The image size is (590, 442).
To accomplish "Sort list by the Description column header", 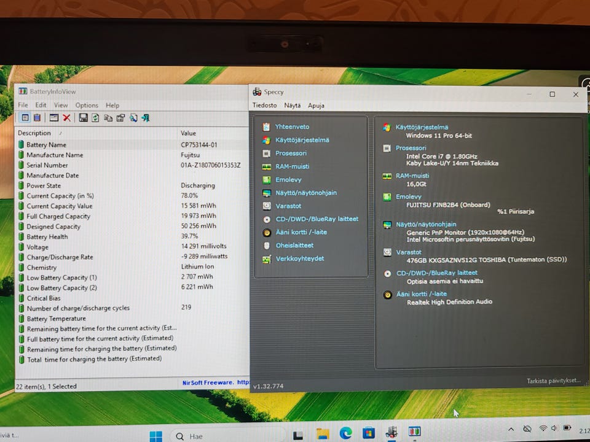I will point(96,133).
